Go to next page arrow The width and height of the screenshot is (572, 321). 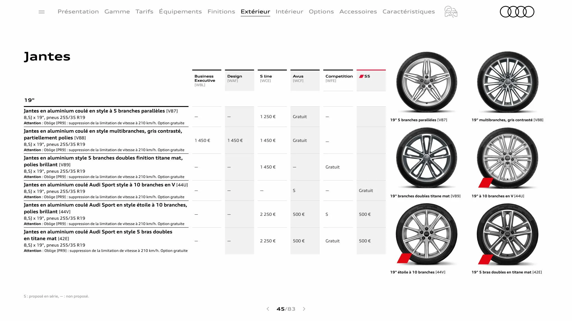[304, 309]
